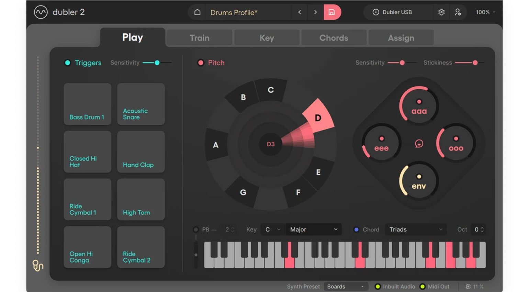Go to the home screen via house icon
This screenshot has height=292, width=529.
197,12
